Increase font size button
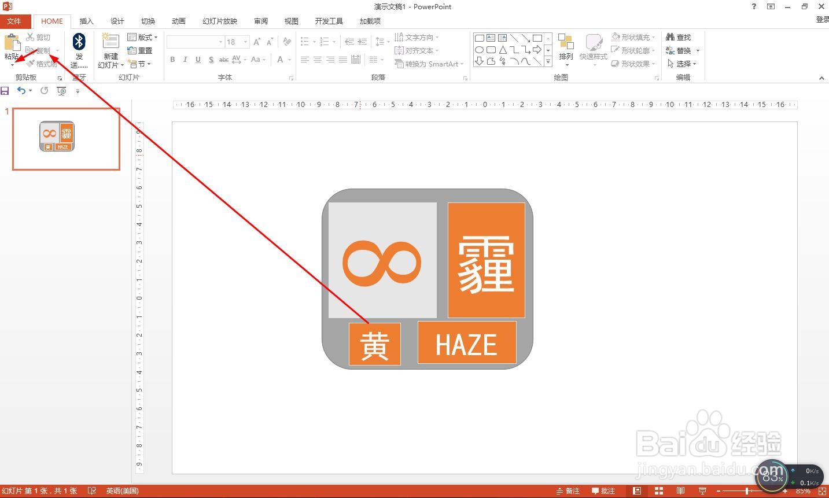Viewport: 829px width, 498px height. point(257,42)
